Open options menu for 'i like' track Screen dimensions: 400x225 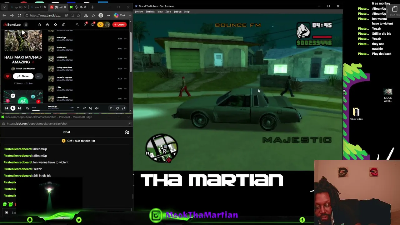point(125,89)
